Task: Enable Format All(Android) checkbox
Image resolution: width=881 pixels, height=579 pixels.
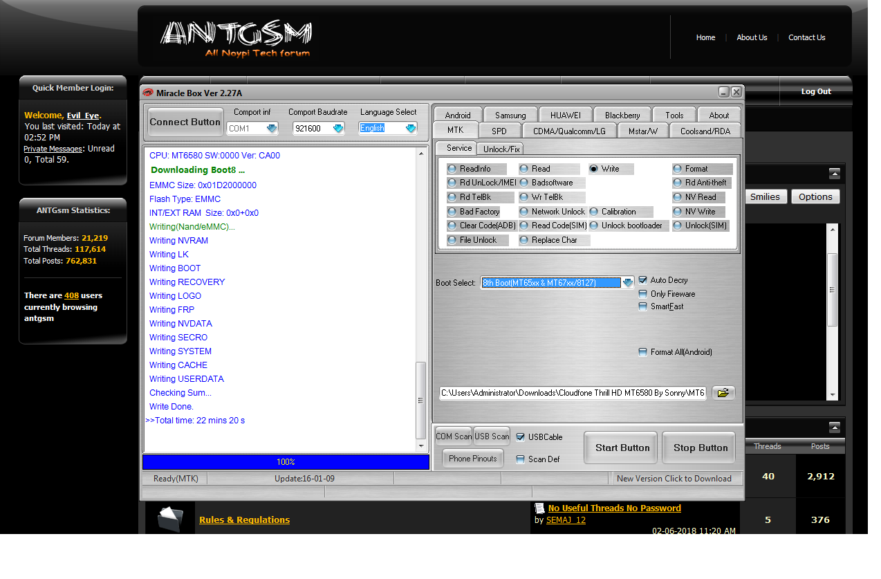Action: [643, 352]
